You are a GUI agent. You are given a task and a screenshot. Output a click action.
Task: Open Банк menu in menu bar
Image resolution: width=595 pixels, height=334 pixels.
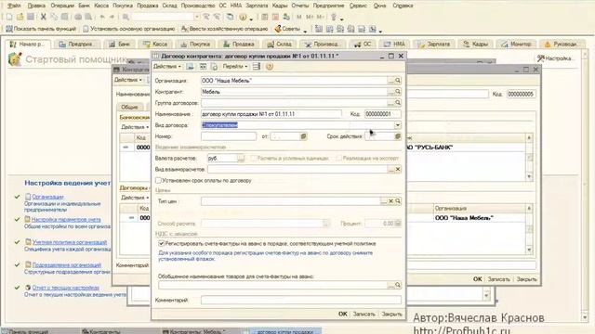[84, 6]
